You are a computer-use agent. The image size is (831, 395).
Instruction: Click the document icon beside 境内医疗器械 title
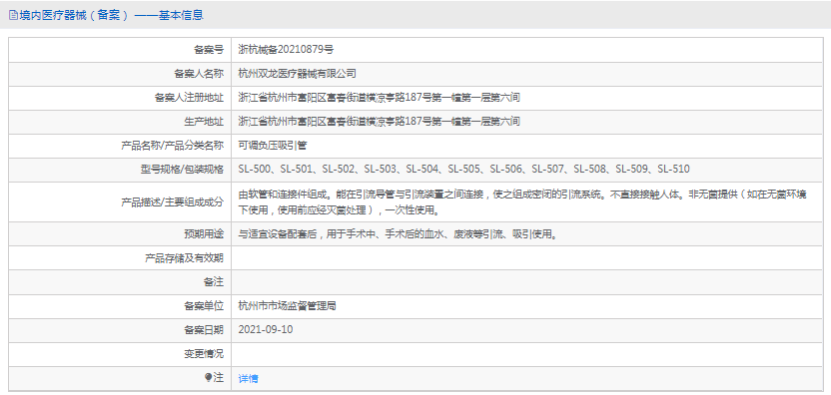tap(13, 15)
